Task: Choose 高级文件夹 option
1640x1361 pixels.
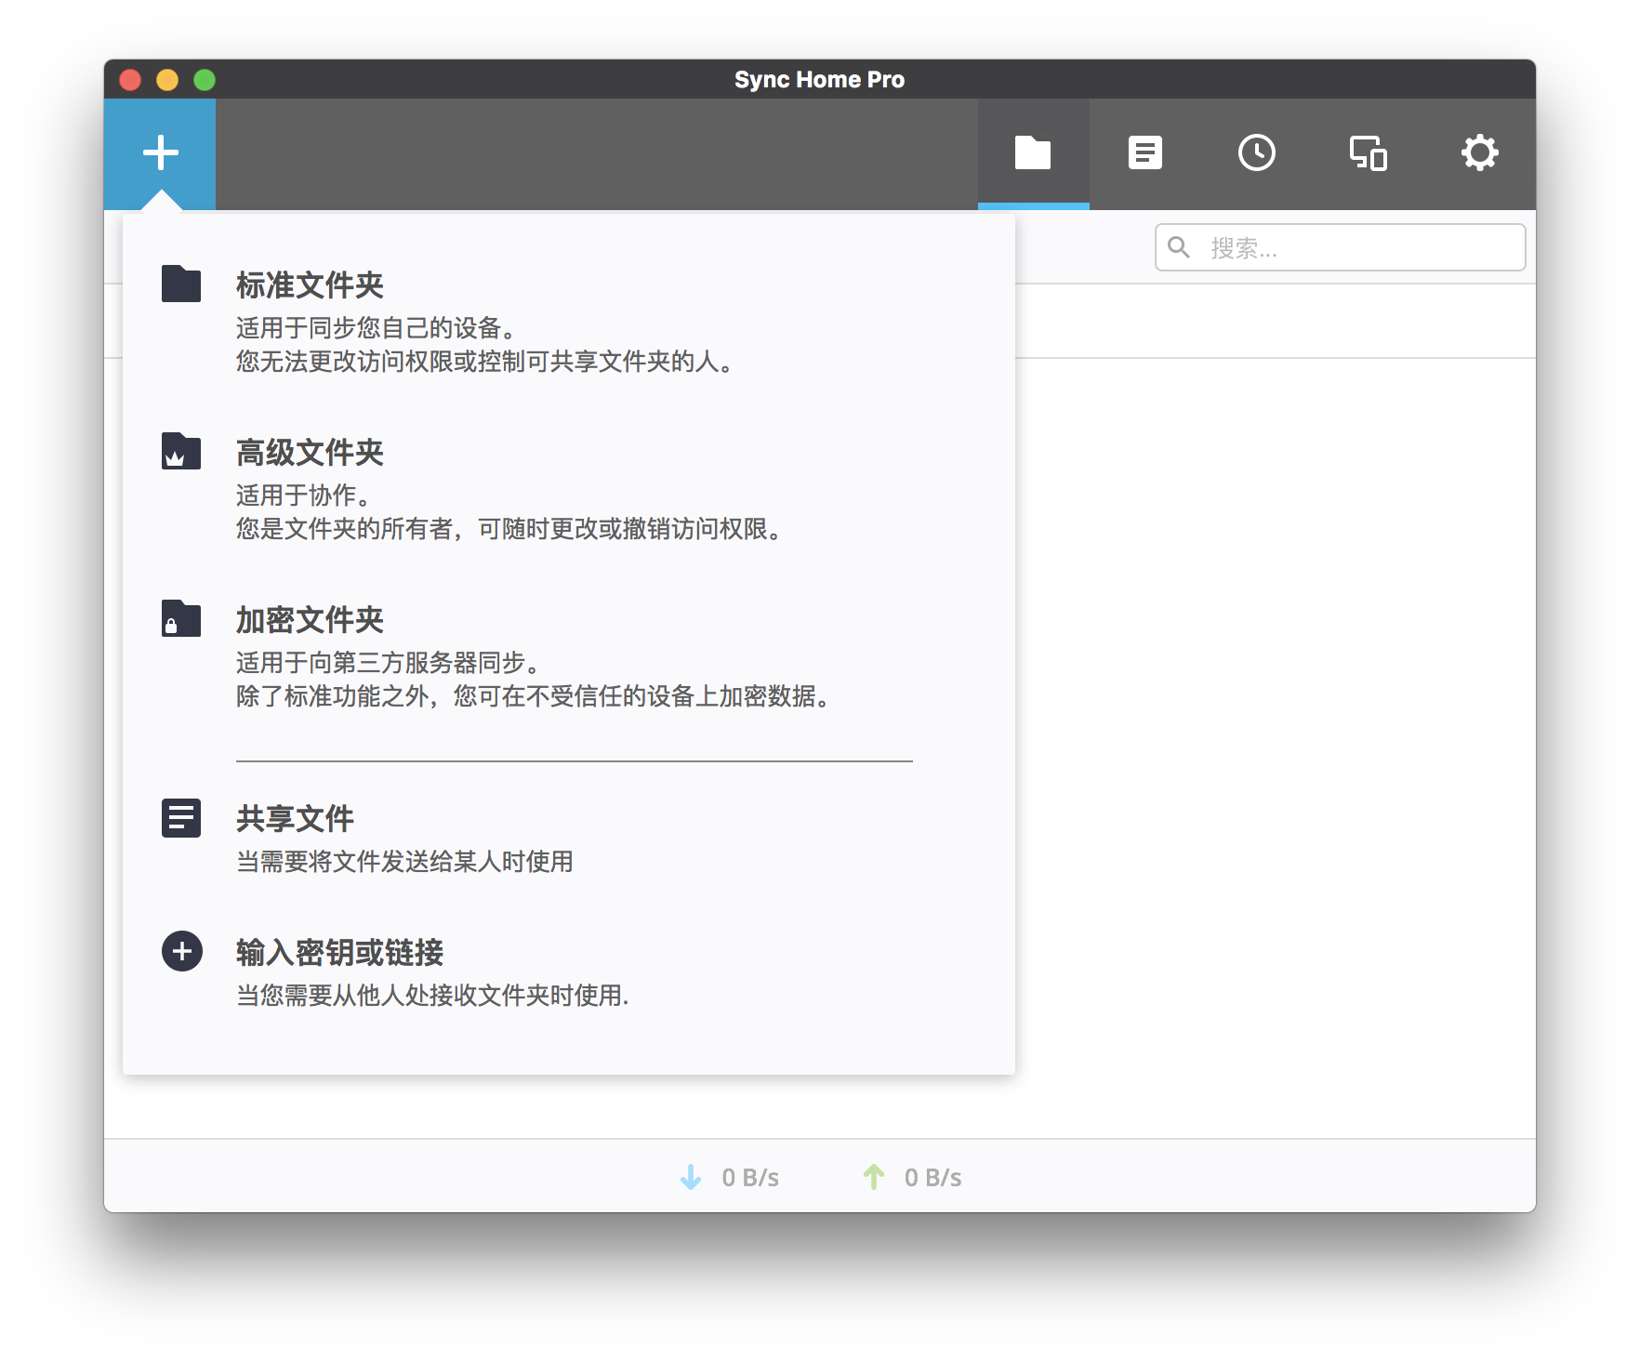Action: tap(310, 453)
